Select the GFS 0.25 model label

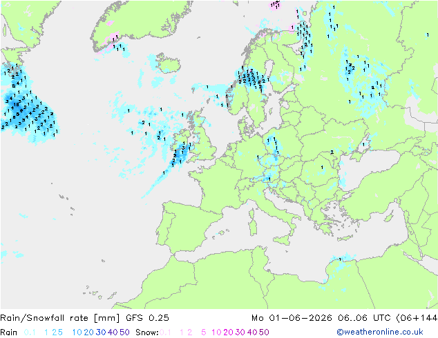click(147, 317)
